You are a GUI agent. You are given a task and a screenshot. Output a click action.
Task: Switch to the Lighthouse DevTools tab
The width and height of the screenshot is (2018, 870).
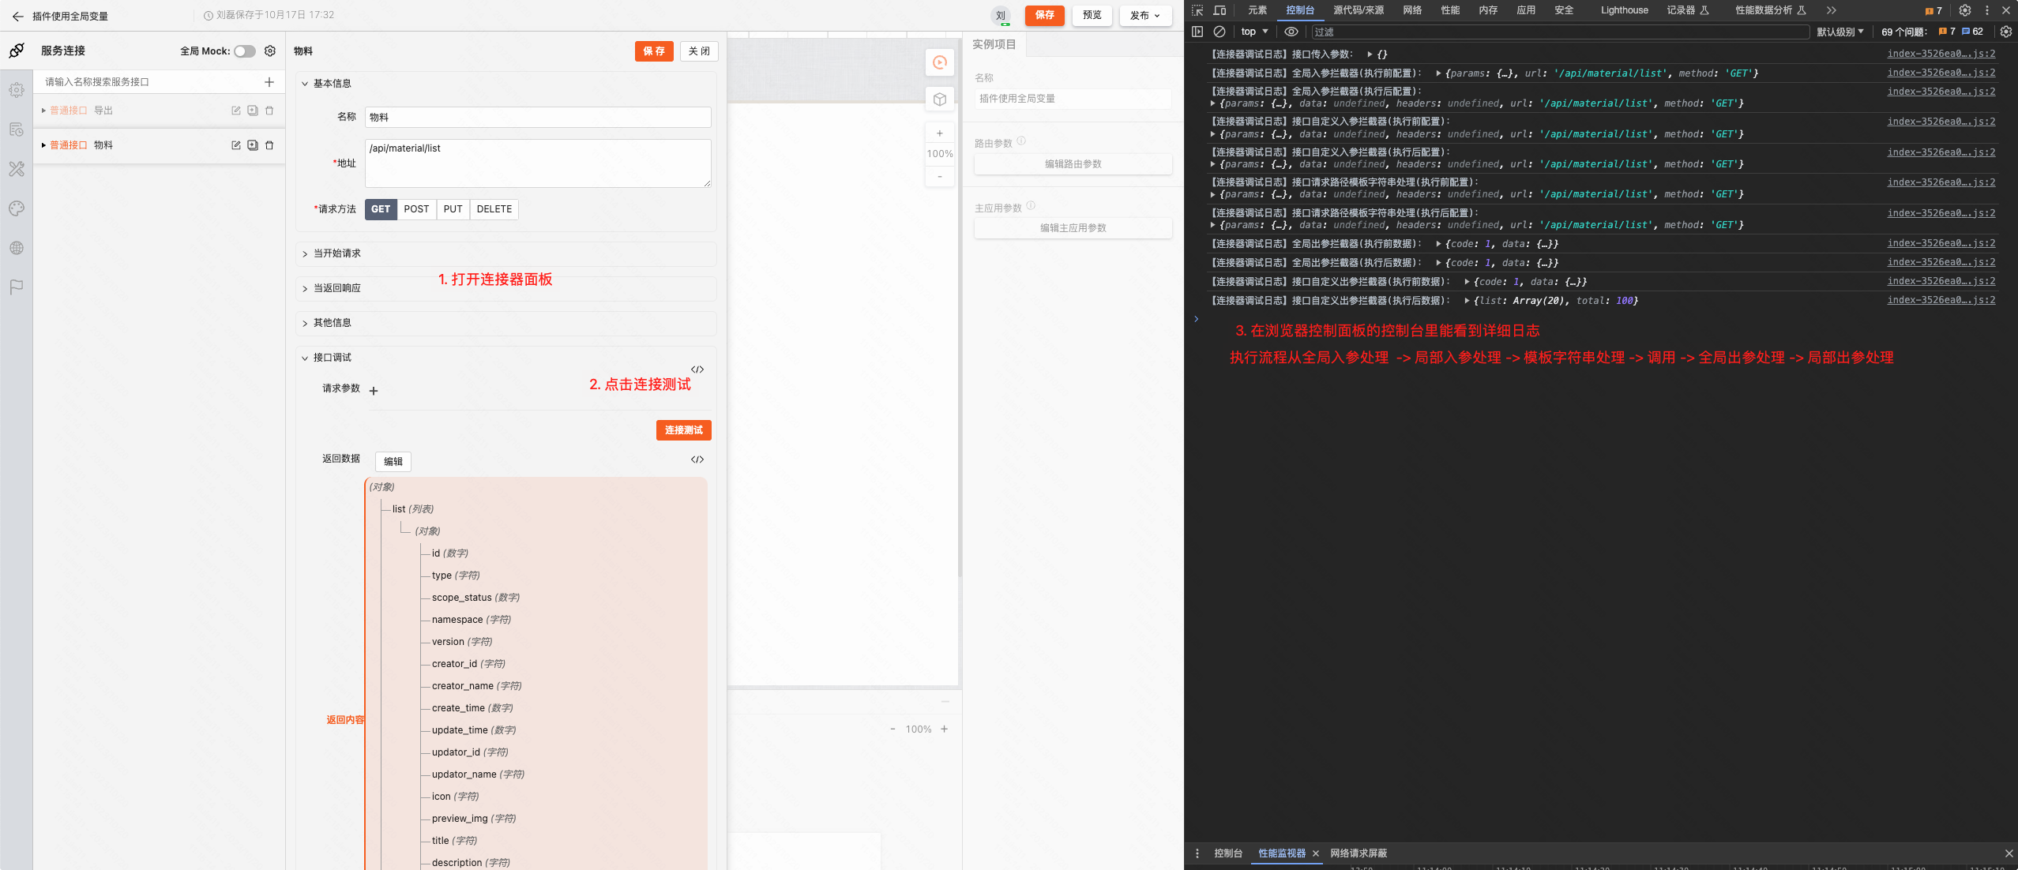pyautogui.click(x=1624, y=10)
